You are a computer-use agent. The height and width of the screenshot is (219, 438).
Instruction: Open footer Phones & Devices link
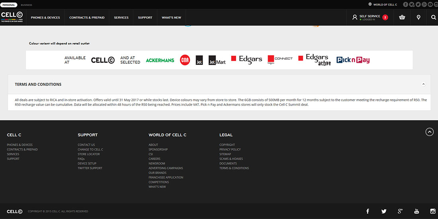(20, 145)
